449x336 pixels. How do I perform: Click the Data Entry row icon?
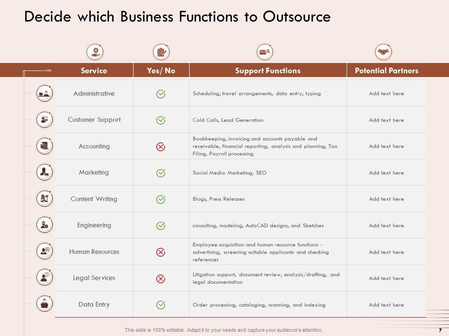coord(44,304)
